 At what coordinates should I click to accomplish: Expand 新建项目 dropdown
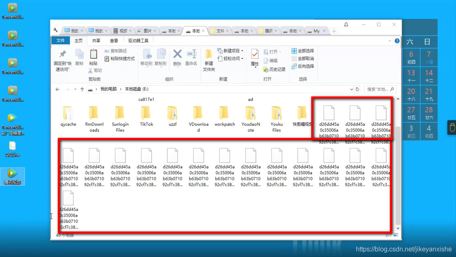(x=242, y=50)
